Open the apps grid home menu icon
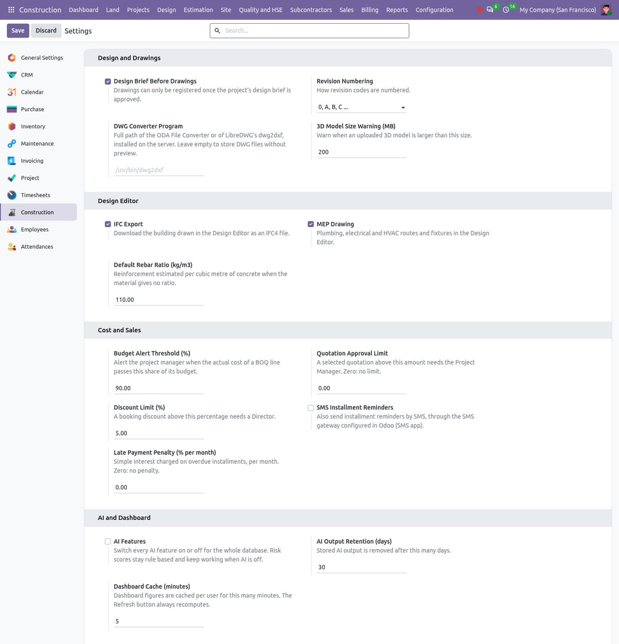 [11, 10]
